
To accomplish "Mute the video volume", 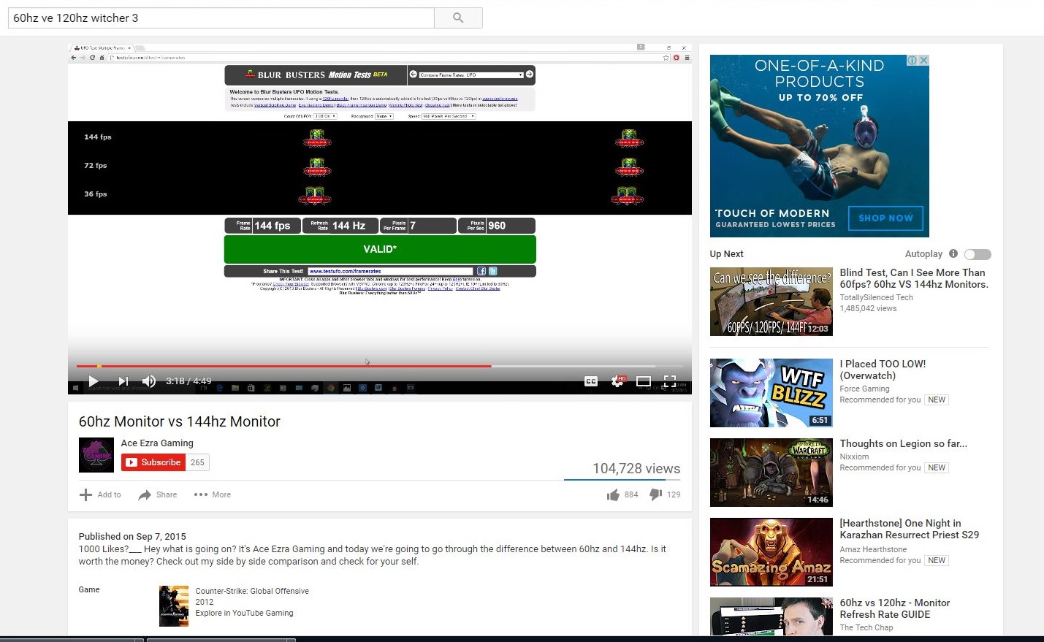I will 149,381.
